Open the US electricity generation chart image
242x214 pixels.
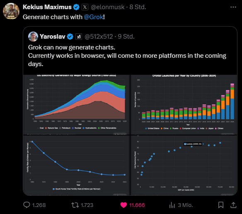[76, 104]
